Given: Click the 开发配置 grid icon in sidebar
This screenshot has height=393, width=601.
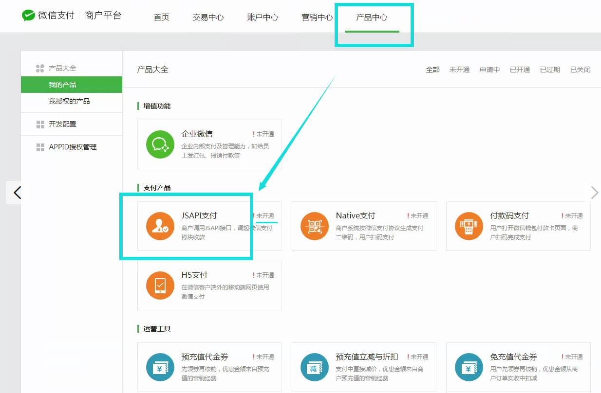Looking at the screenshot, I should 40,125.
